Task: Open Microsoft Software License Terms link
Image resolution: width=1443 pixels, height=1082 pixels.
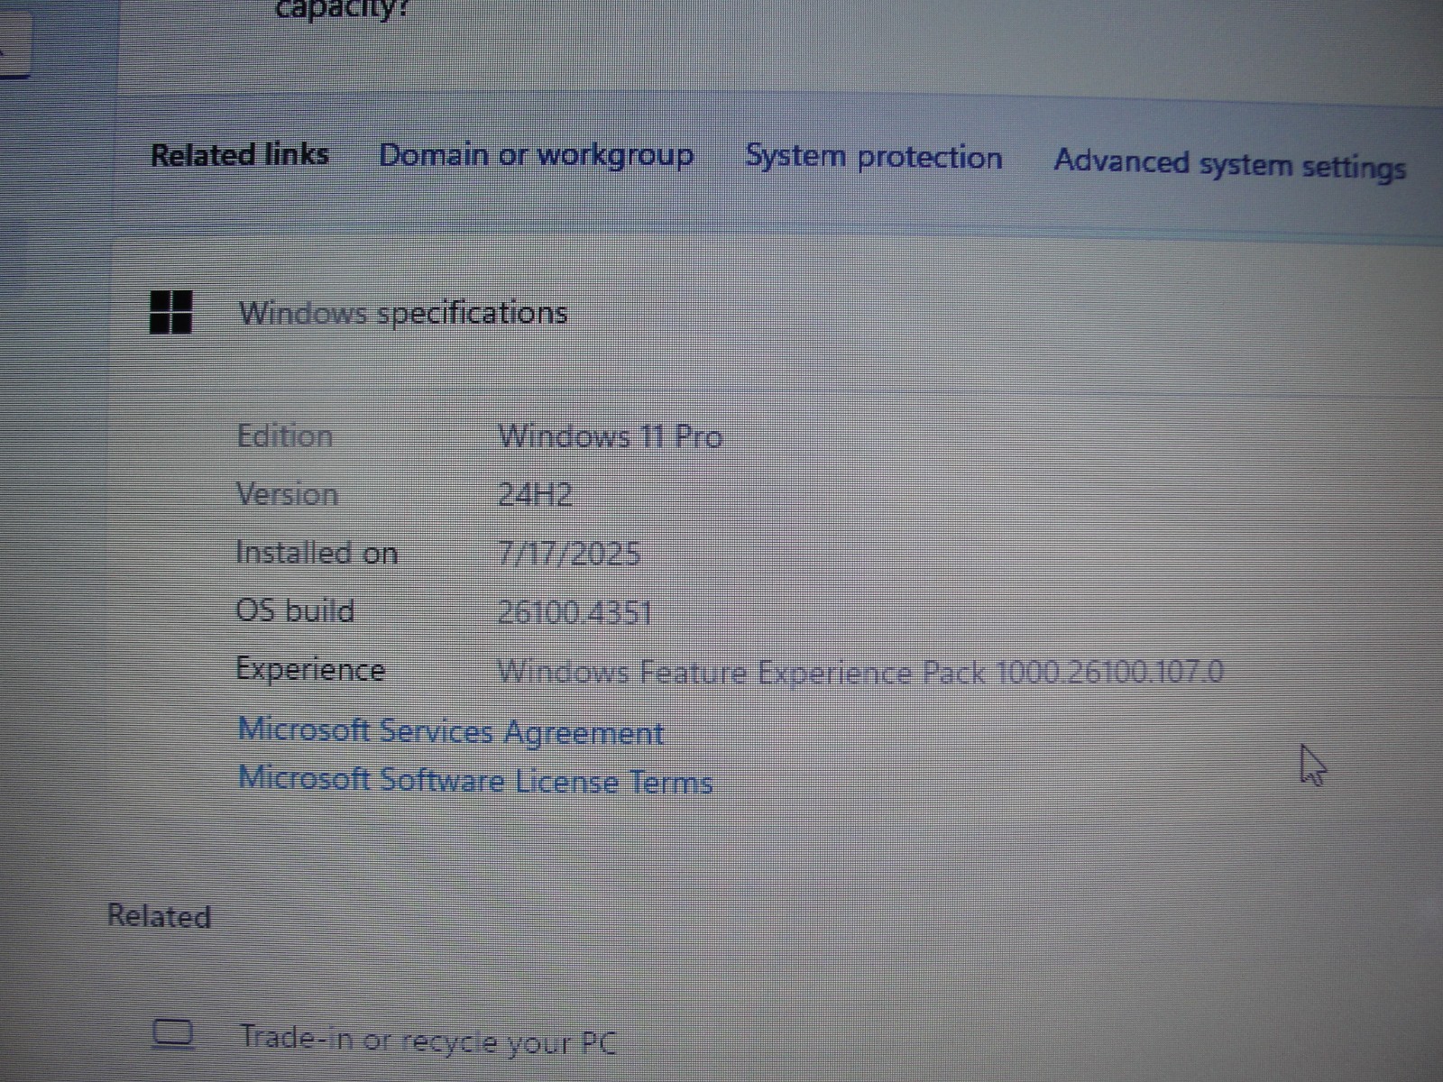Action: tap(475, 780)
